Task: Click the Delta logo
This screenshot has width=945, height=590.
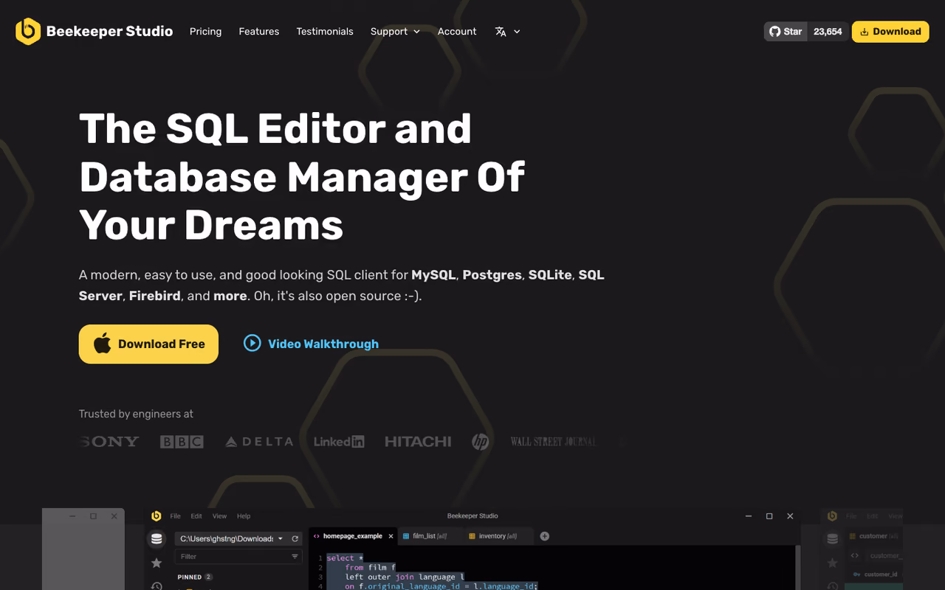Action: coord(259,442)
